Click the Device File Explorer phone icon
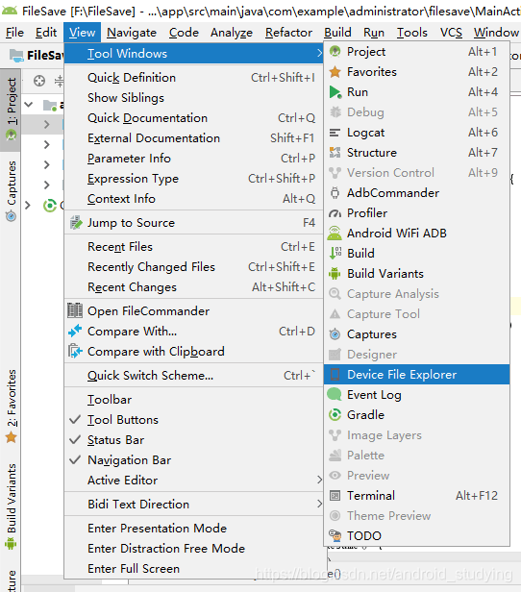Screen dimensions: 521x592 [x=335, y=375]
